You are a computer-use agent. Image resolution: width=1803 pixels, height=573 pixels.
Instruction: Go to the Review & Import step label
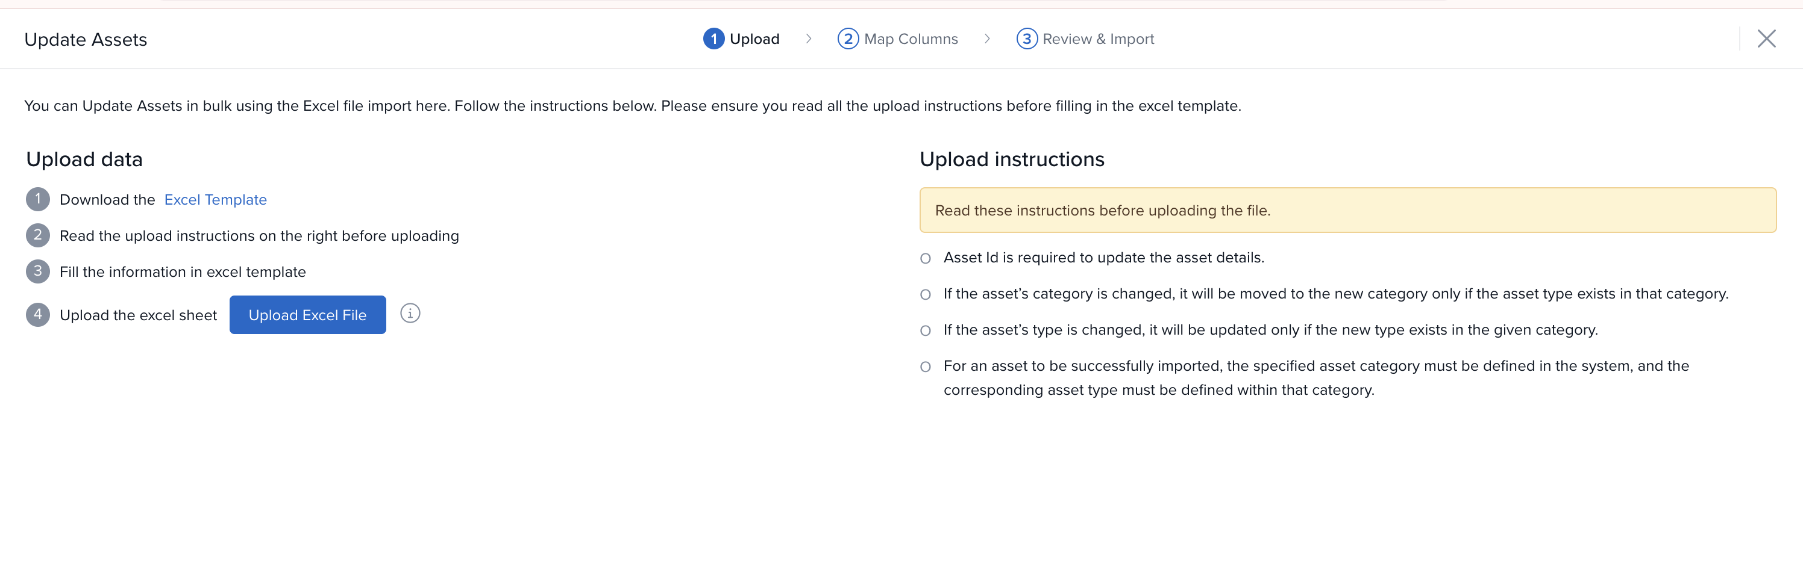click(x=1097, y=39)
